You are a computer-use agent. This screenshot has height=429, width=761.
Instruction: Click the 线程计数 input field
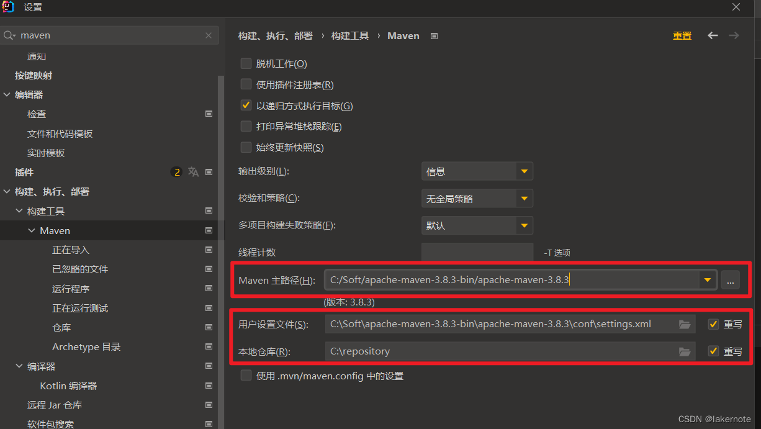(477, 252)
